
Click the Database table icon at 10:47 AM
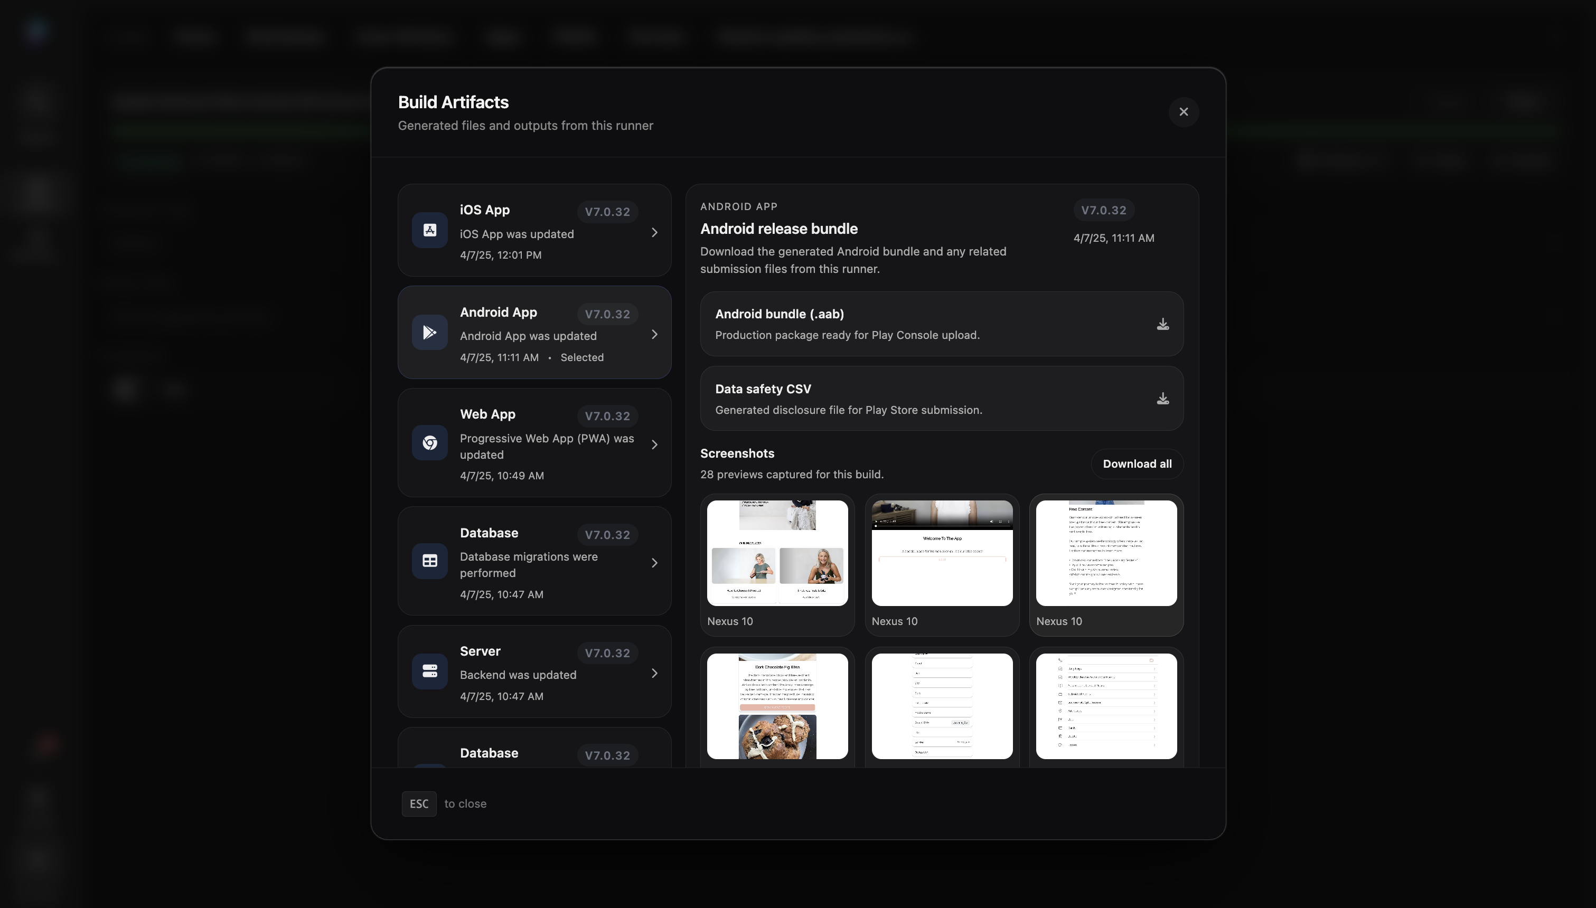click(x=430, y=561)
